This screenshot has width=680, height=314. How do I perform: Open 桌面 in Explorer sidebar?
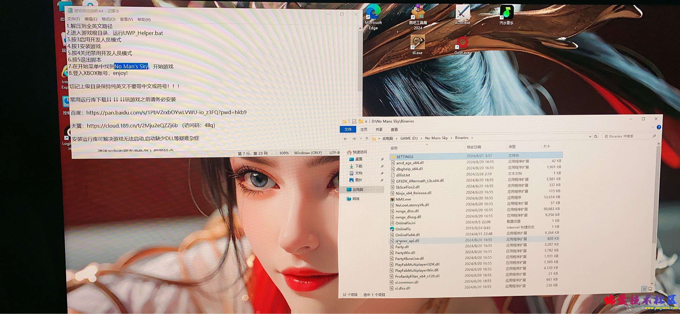click(356, 159)
